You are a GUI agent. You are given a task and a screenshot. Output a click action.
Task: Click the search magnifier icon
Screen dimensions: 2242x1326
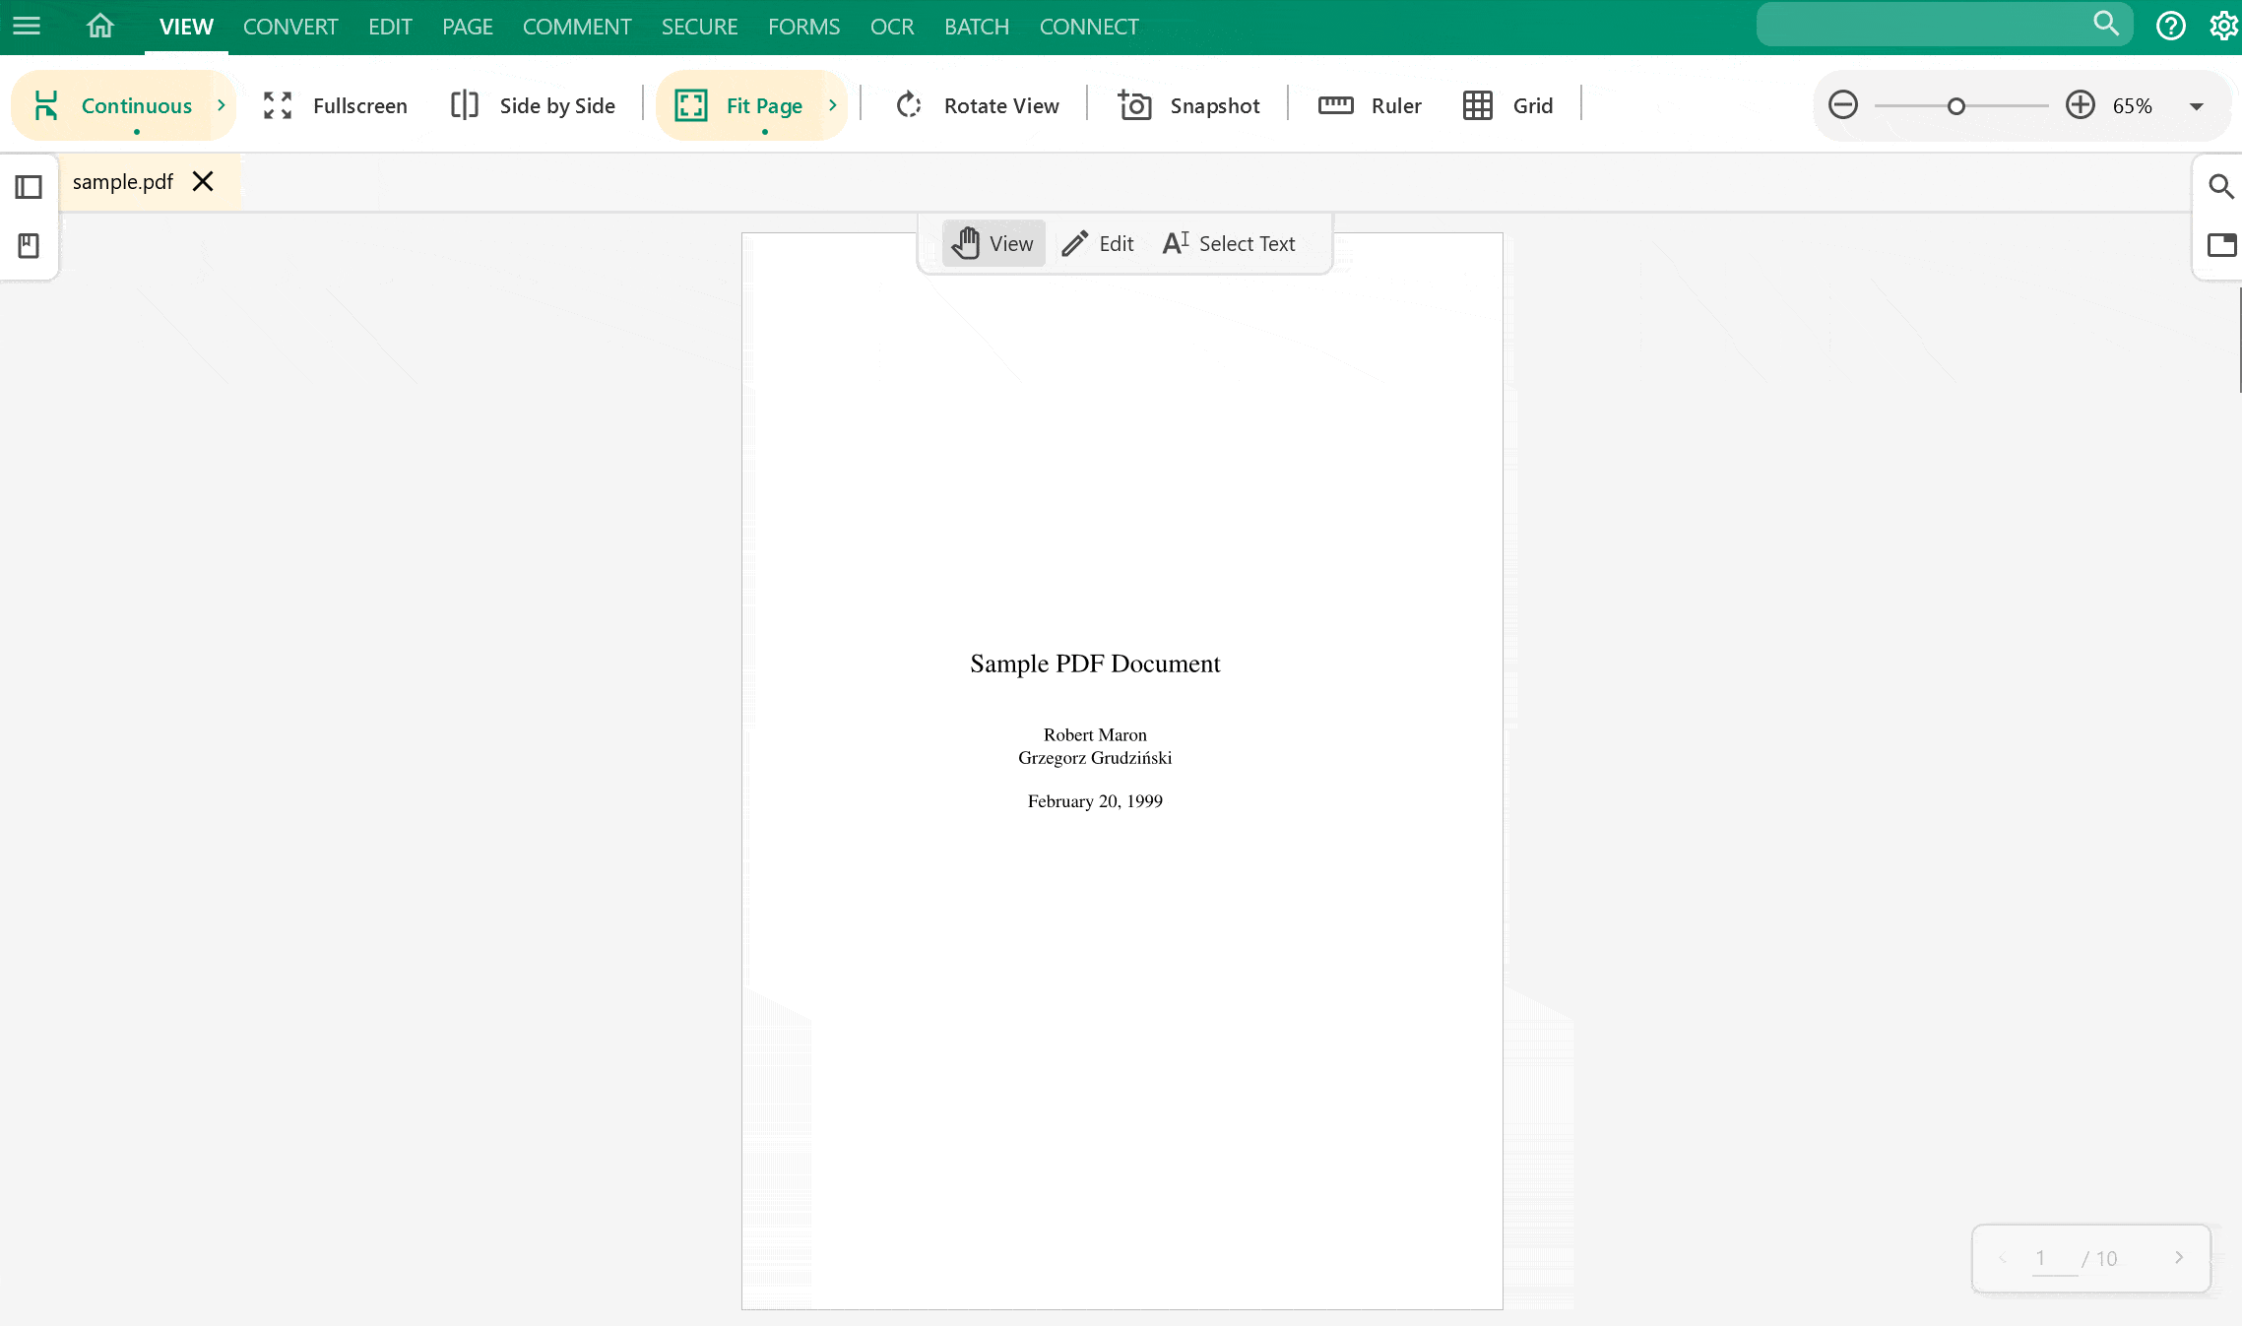(2221, 186)
